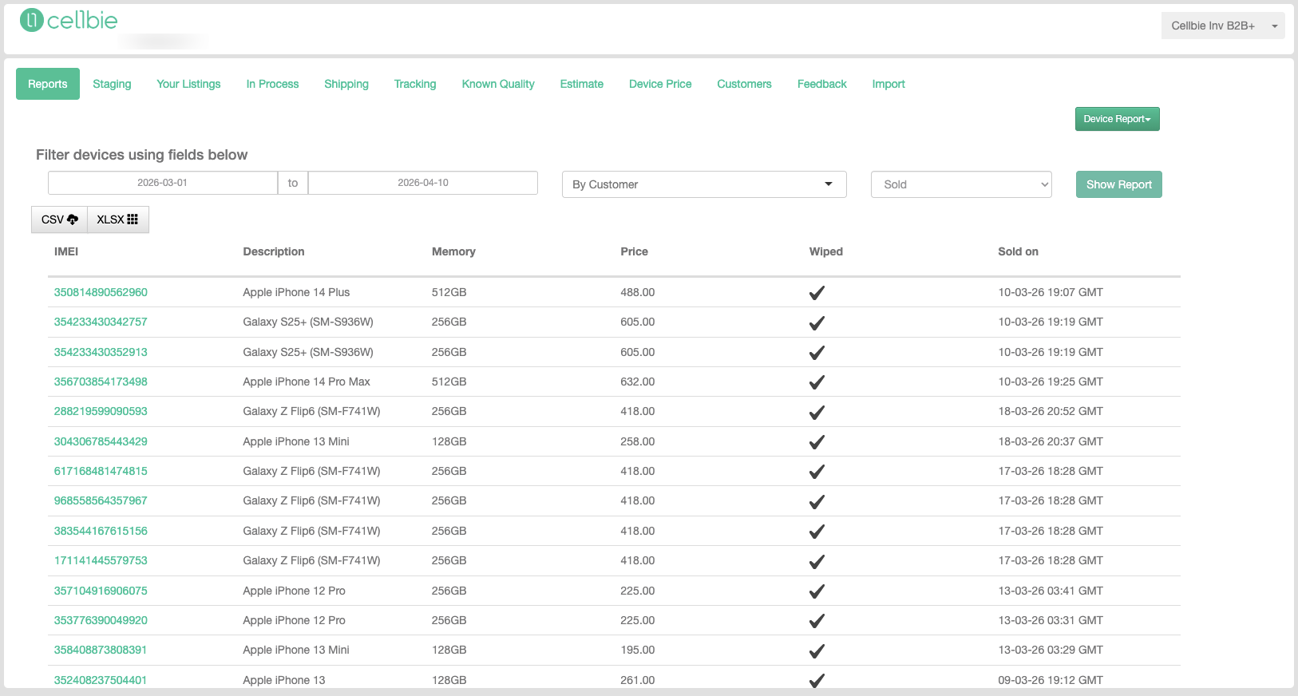Open IMEI link 968558564357967

coord(101,500)
